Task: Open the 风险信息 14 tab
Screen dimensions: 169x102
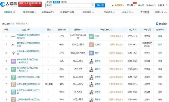Action: click(88, 12)
